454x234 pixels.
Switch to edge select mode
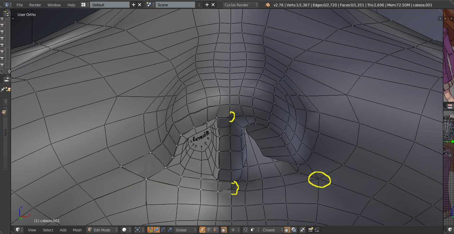[209, 230]
